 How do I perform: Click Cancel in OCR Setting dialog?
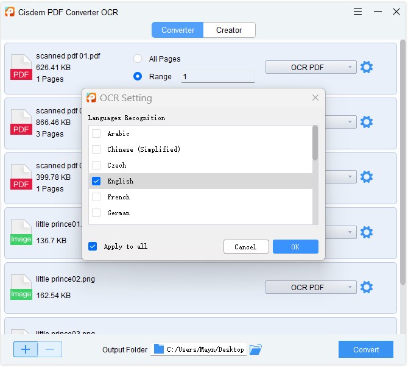(x=246, y=247)
